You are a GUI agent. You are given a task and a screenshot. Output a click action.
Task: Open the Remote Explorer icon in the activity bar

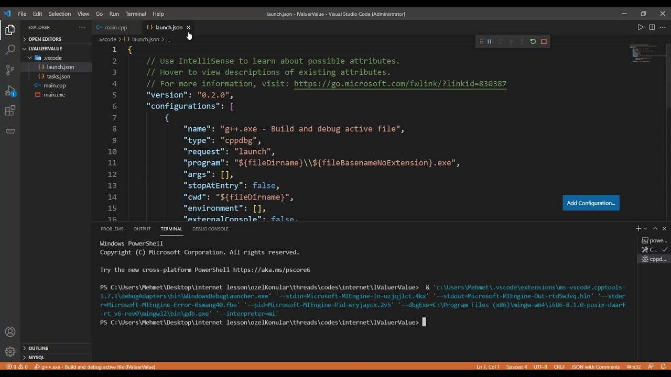click(10, 131)
